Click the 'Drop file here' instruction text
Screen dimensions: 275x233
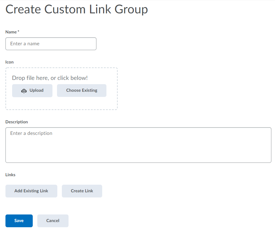pyautogui.click(x=50, y=78)
